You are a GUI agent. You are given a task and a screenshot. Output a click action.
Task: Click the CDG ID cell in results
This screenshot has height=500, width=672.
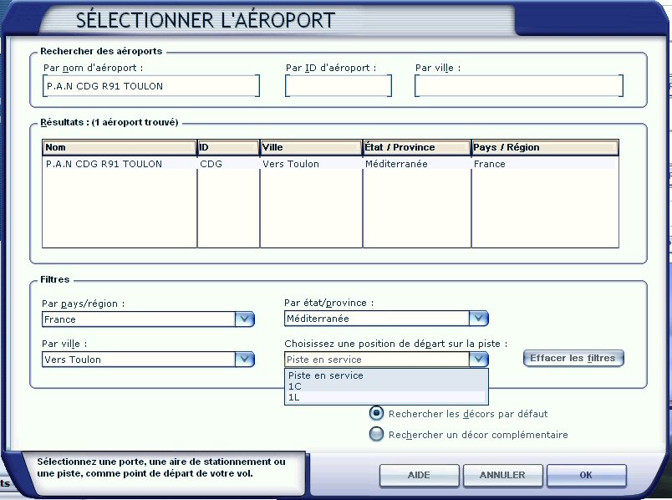point(211,164)
